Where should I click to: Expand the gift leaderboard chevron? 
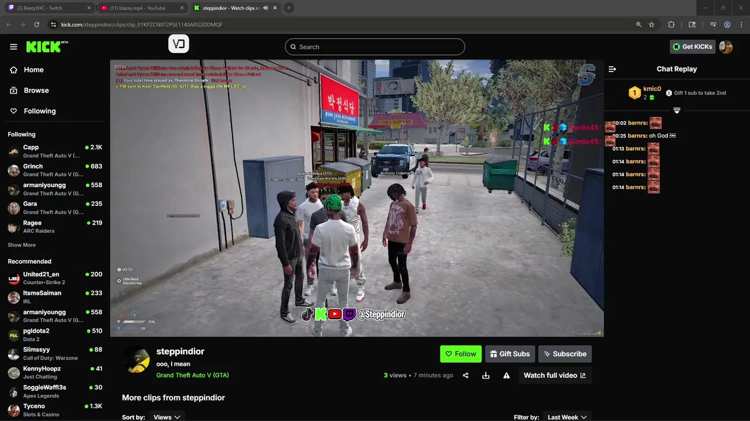[677, 111]
